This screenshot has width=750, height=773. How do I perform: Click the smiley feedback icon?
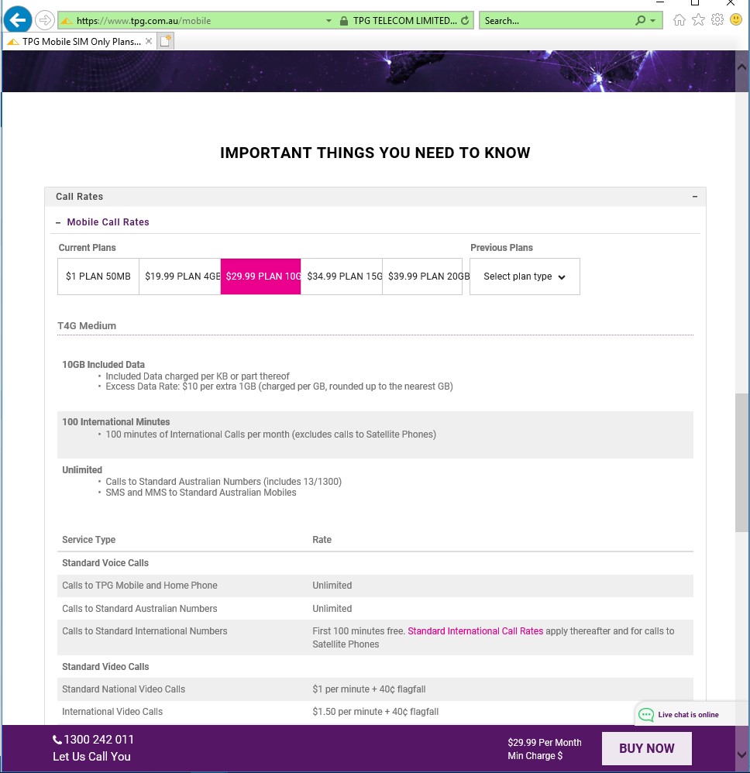point(736,20)
